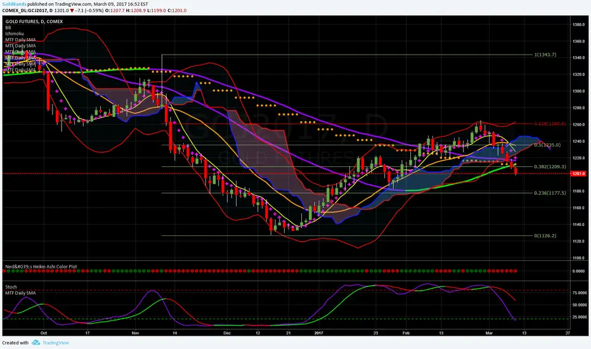Select the COMEX_DL:GCJ2017, D symbol header
Viewport: 591px width, 349px height.
pyautogui.click(x=27, y=11)
